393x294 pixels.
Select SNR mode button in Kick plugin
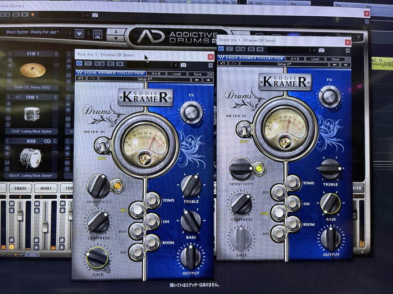tap(138, 231)
